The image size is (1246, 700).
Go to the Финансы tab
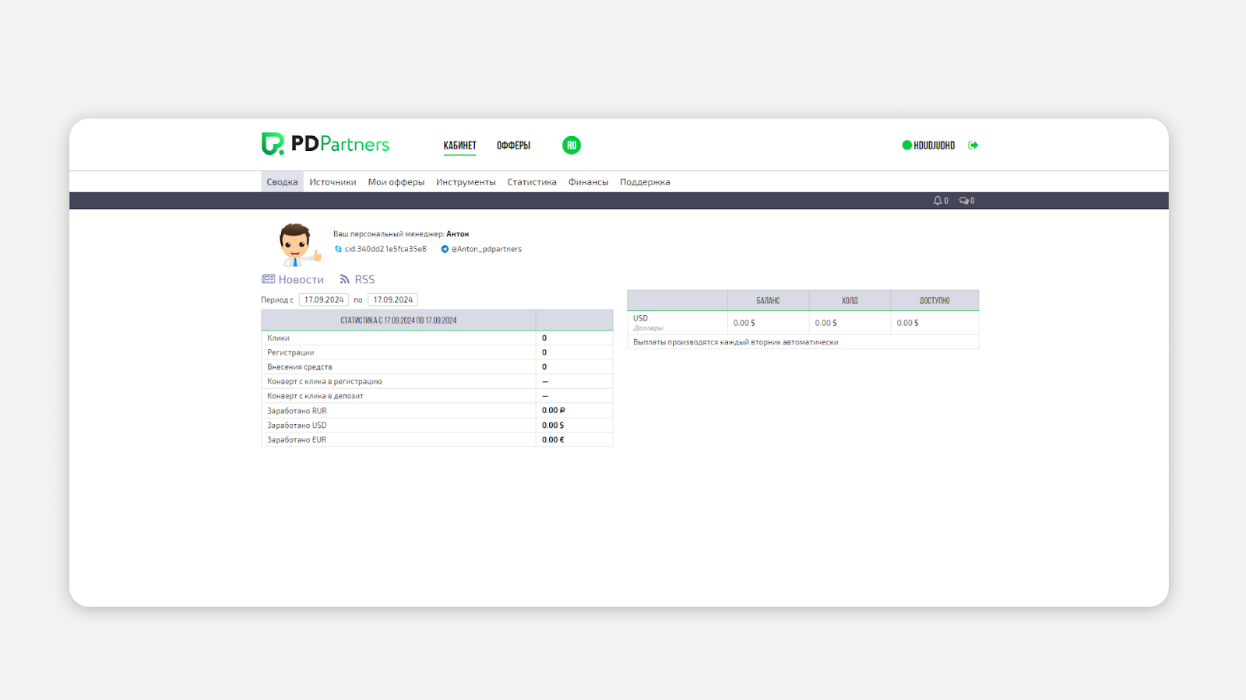tap(588, 182)
